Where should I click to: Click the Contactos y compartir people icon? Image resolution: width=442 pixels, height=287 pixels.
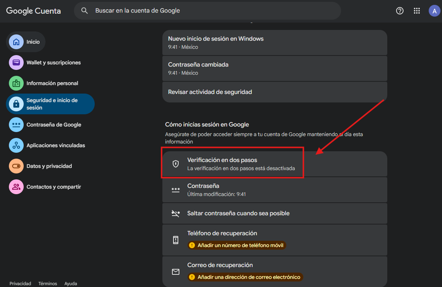click(x=16, y=187)
